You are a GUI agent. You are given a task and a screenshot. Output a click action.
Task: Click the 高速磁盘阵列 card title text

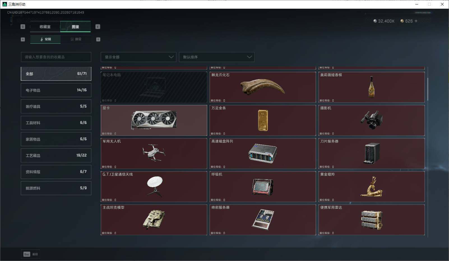(x=222, y=141)
